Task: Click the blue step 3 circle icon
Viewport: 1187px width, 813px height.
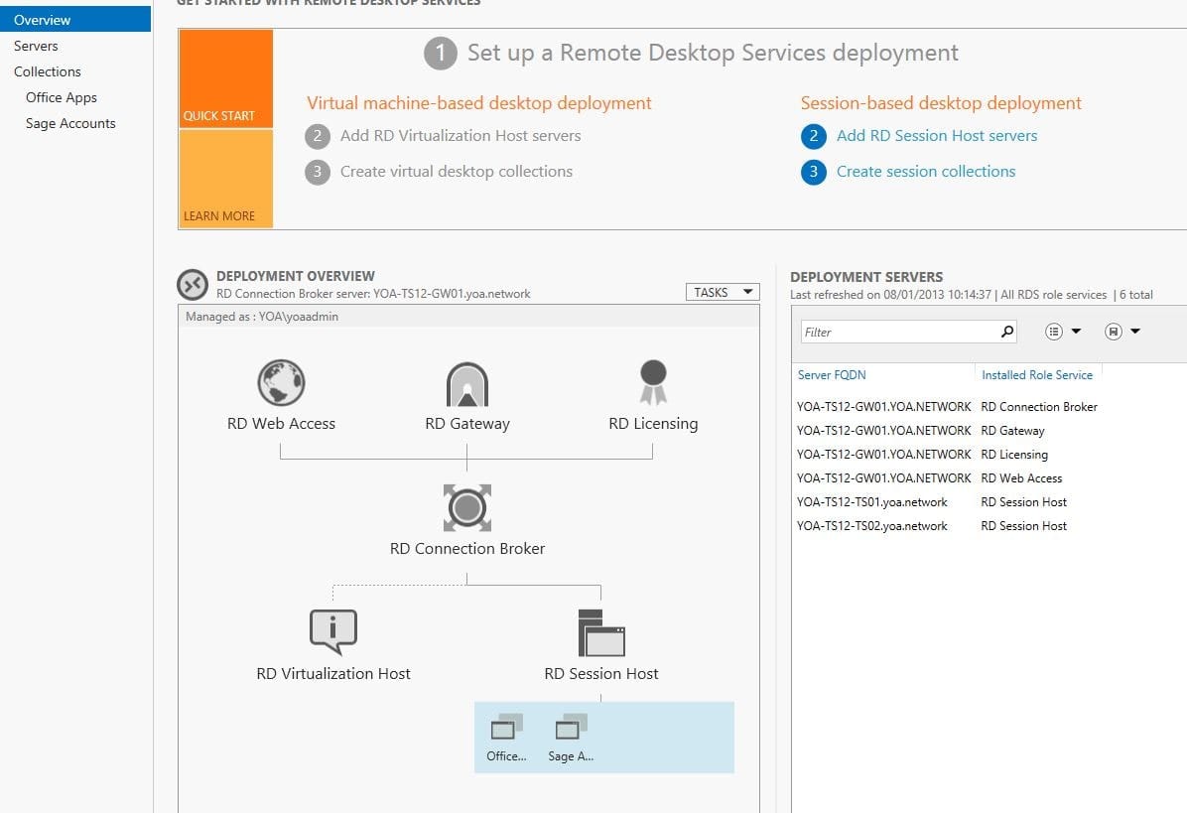Action: 814,172
